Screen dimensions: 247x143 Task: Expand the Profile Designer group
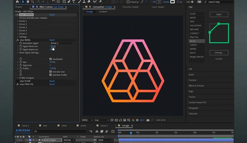[18, 78]
